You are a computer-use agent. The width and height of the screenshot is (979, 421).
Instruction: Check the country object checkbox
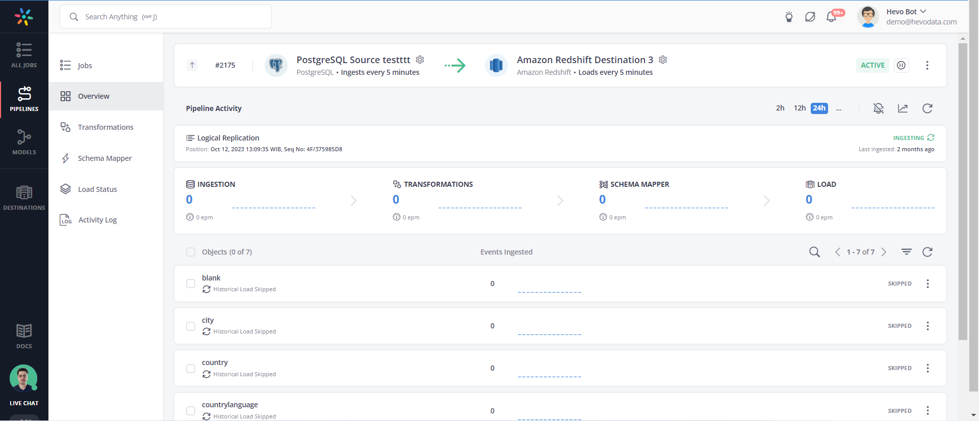(191, 369)
